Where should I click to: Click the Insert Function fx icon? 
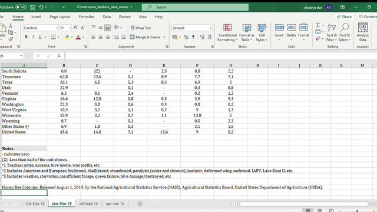pos(59,56)
